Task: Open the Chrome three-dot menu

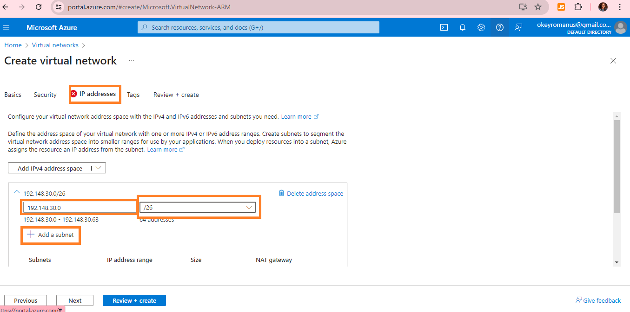Action: pos(620,7)
